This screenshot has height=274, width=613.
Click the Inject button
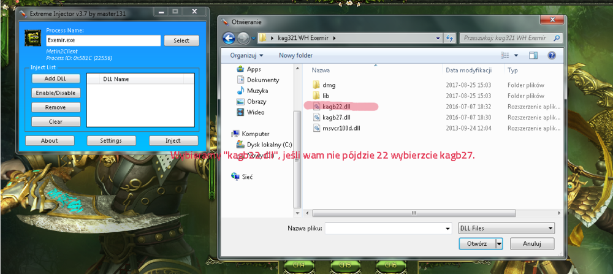pos(173,141)
